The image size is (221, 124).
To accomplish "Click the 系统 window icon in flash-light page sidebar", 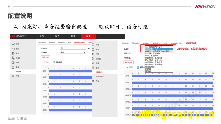I will (x=13, y=49).
